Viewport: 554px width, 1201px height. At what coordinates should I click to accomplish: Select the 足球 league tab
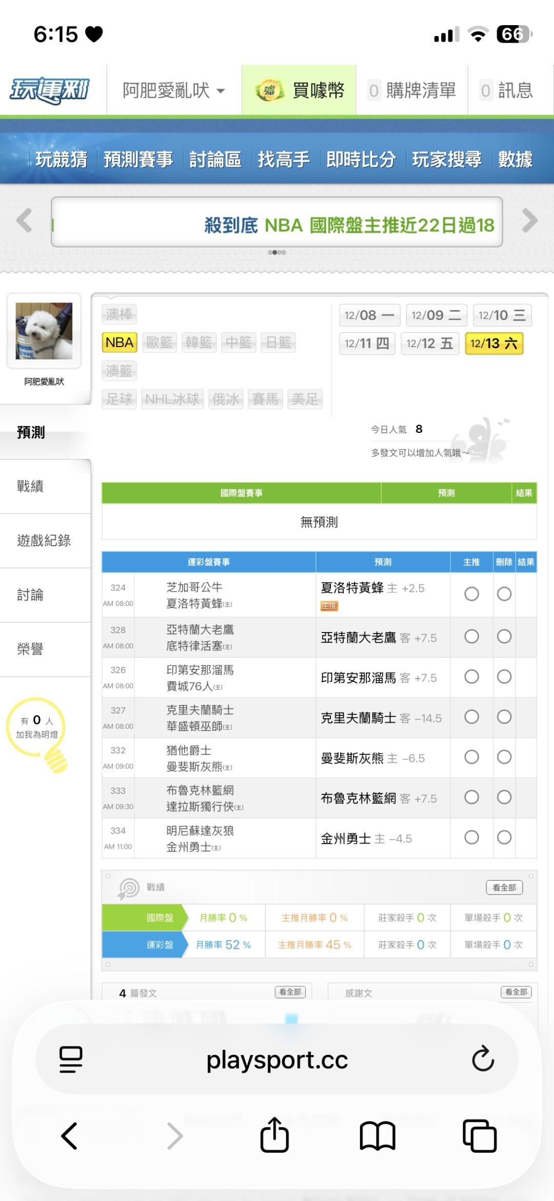pos(120,399)
